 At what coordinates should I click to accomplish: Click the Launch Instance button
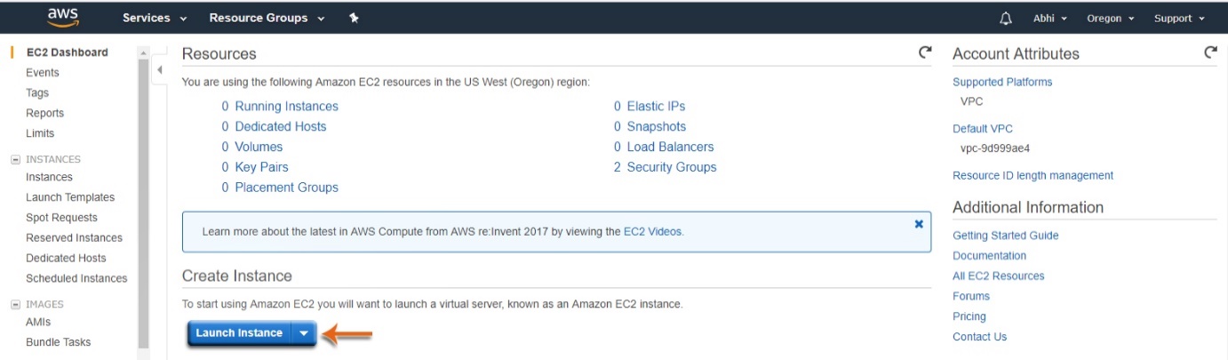[x=239, y=333]
